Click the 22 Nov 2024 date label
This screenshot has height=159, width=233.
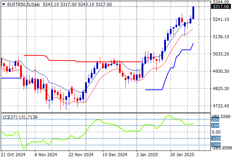point(81,154)
